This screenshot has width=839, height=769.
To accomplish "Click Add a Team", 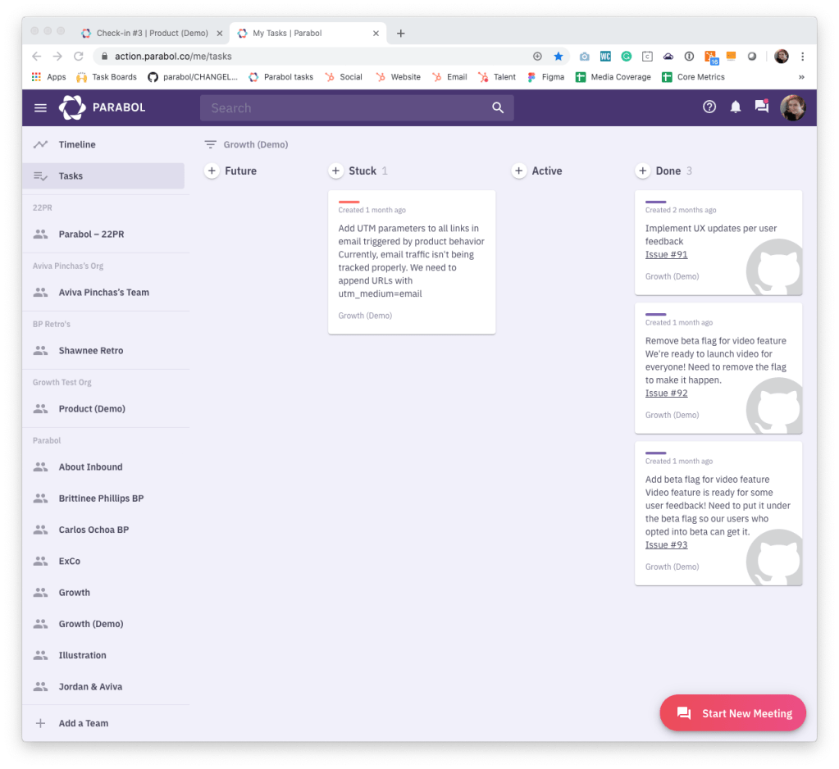I will click(x=103, y=724).
